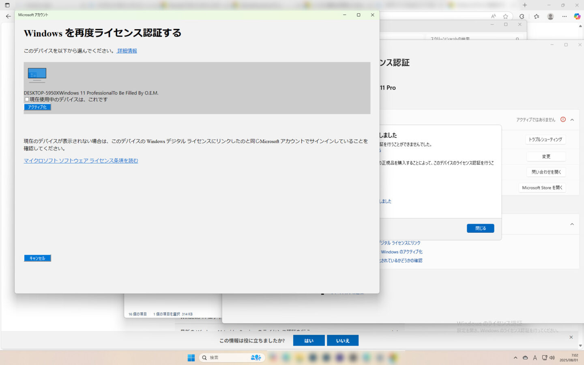Open the browser profile avatar

[550, 16]
